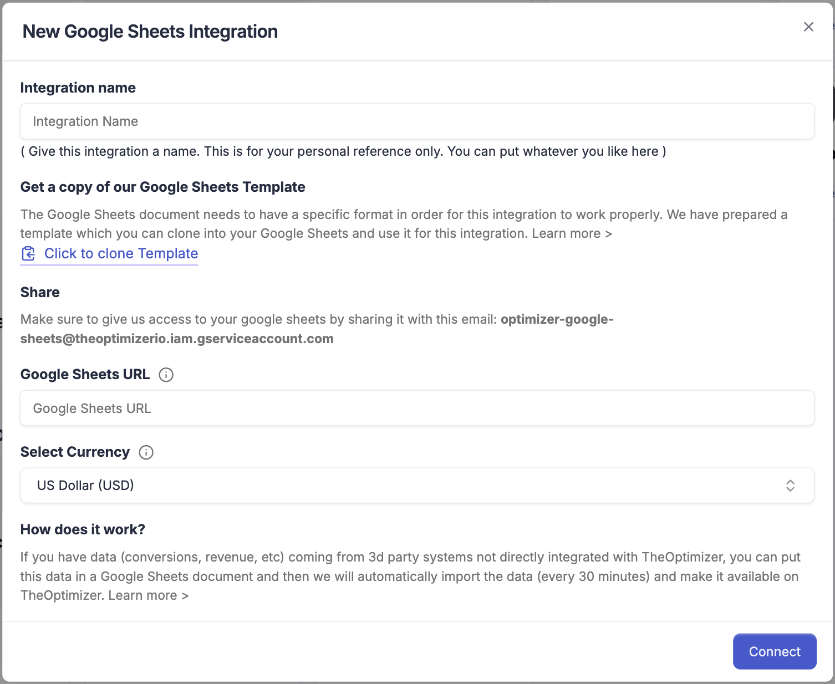This screenshot has height=684, width=835.
Task: Open Learn more link about the template
Action: point(572,234)
